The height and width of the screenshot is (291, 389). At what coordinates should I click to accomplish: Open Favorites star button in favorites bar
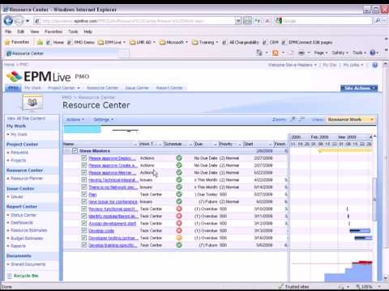[x=17, y=42]
